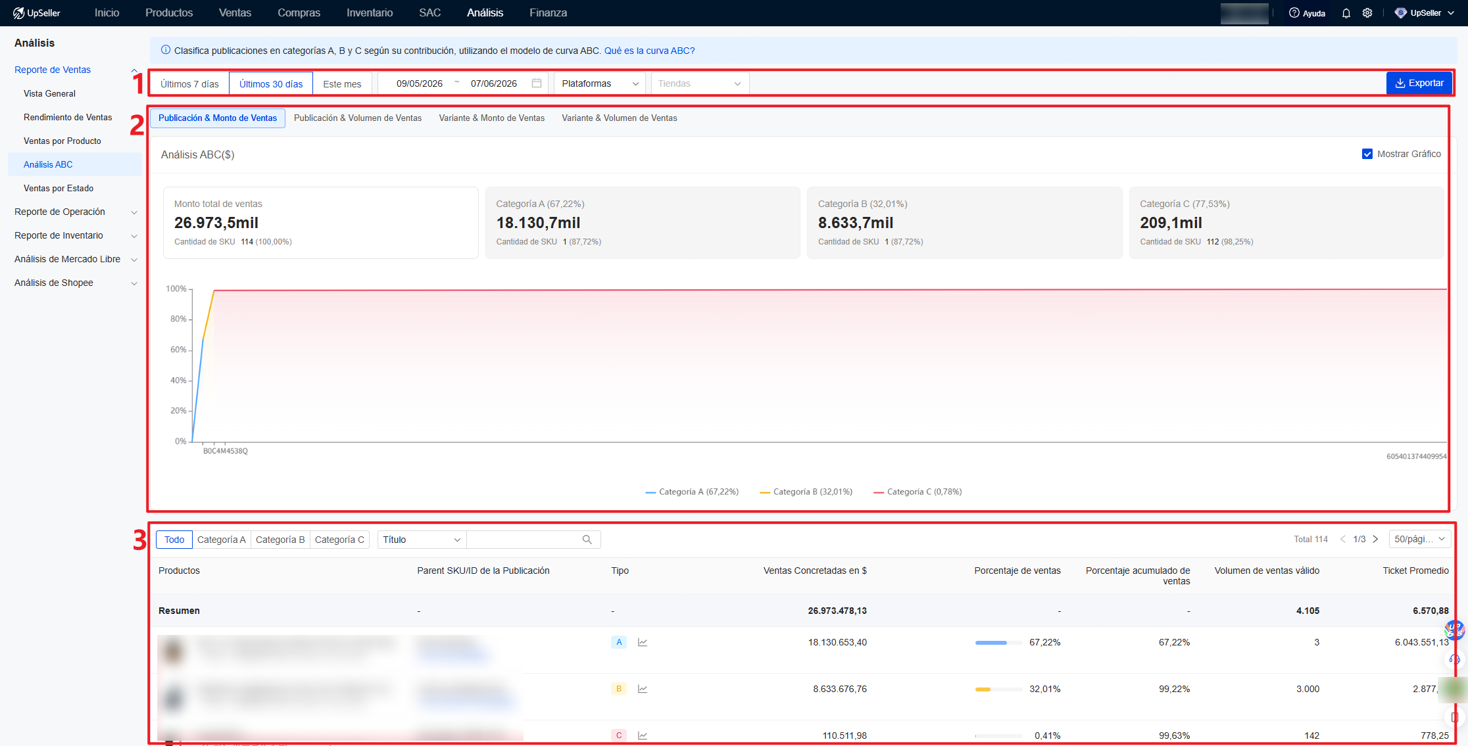Open trend chart icon for category B row
Viewport: 1468px width, 746px height.
(x=643, y=689)
